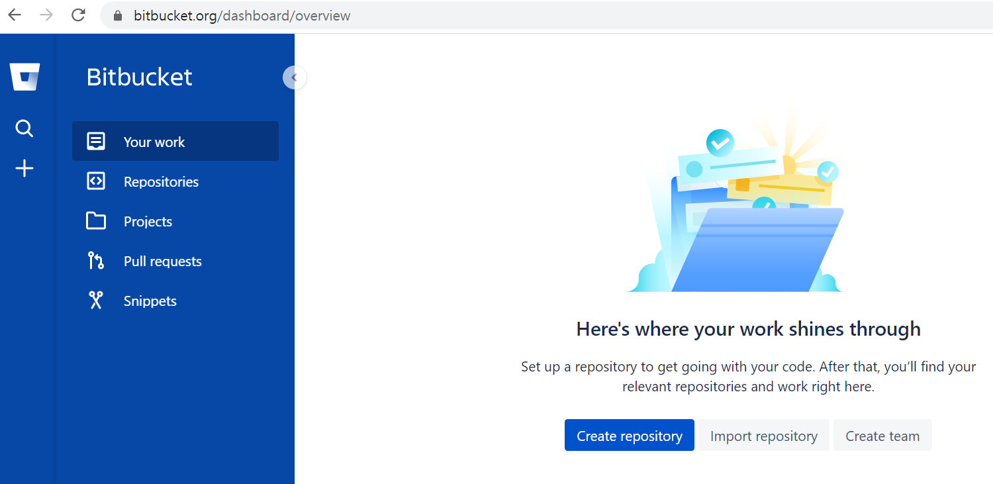Click the Create team button

[882, 435]
